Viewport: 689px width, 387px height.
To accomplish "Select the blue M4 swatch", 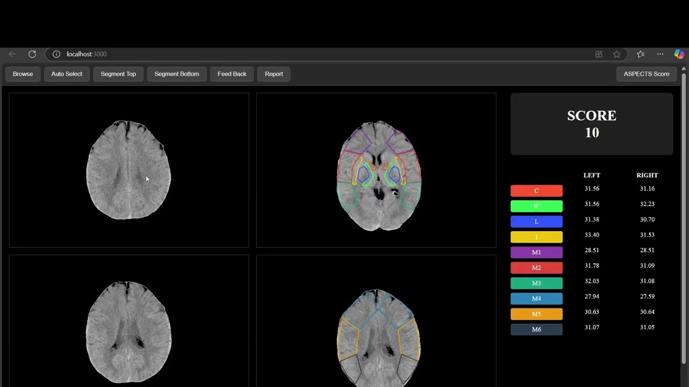I will point(537,299).
